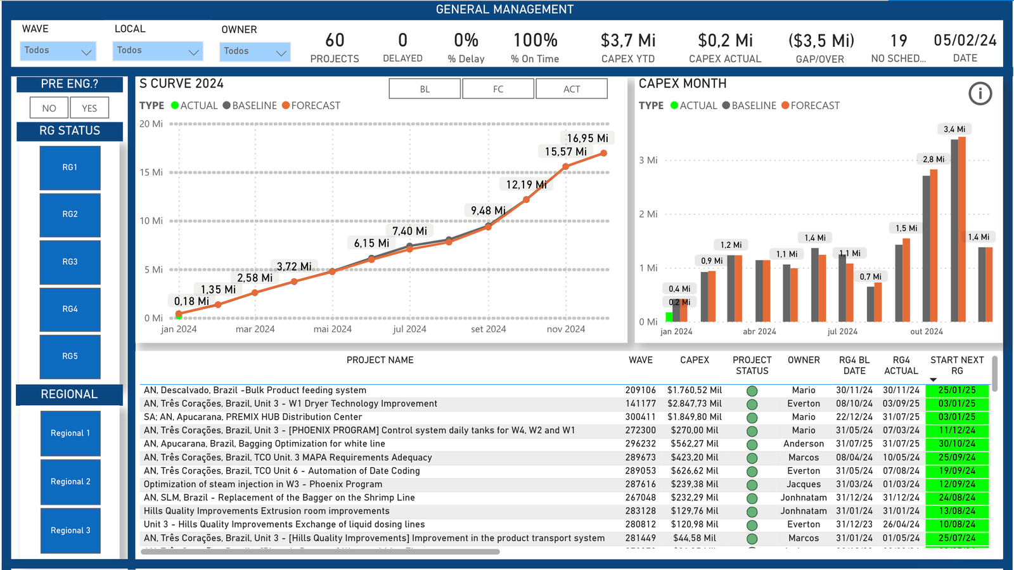Viewport: 1014px width, 570px height.
Task: Click the green status circle for Mario's Descalvado project
Action: 752,391
